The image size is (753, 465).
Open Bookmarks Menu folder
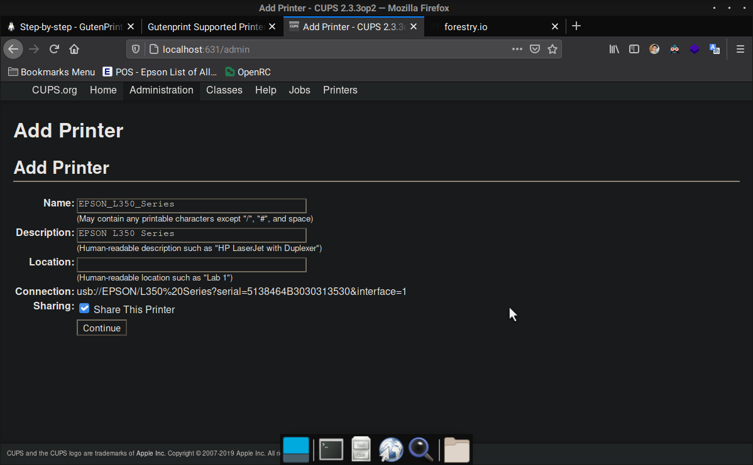point(52,72)
